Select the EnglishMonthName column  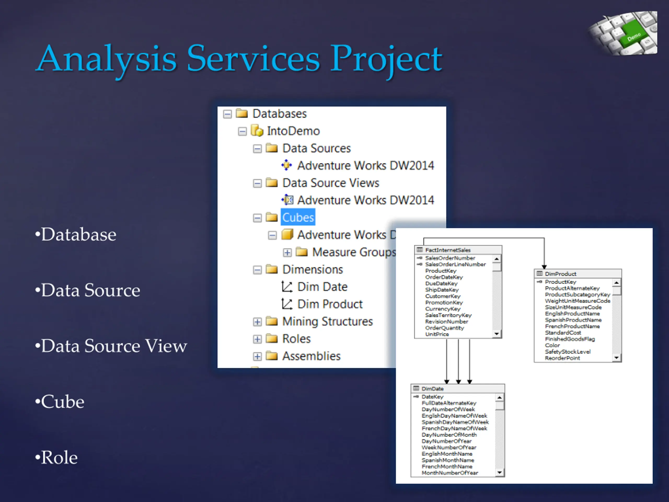pyautogui.click(x=447, y=454)
